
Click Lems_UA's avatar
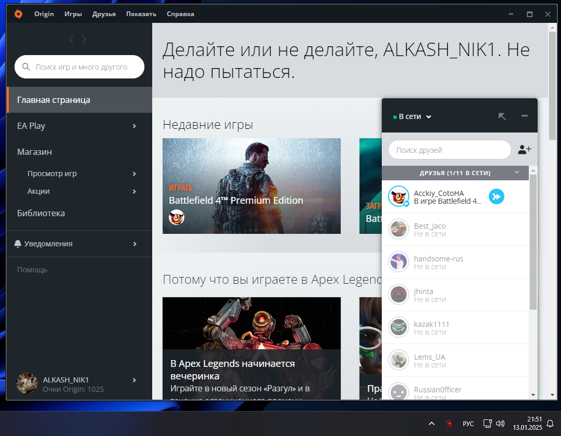pos(398,360)
